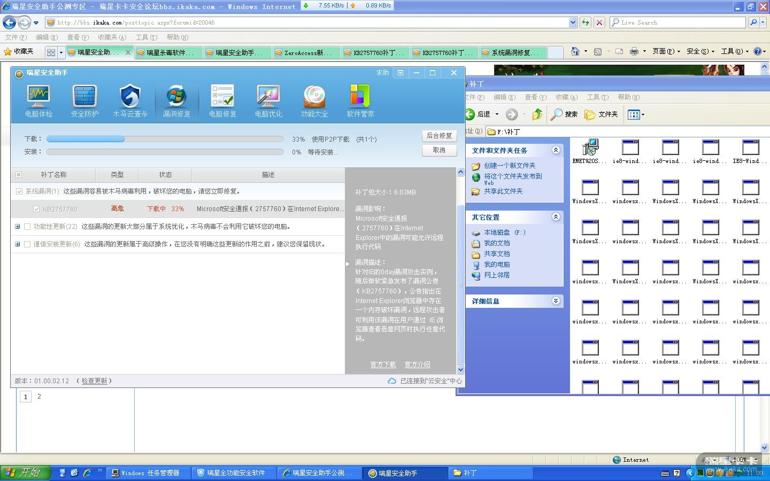This screenshot has height=481, width=770.
Task: Click the 下载 progress bar
Action: point(165,139)
